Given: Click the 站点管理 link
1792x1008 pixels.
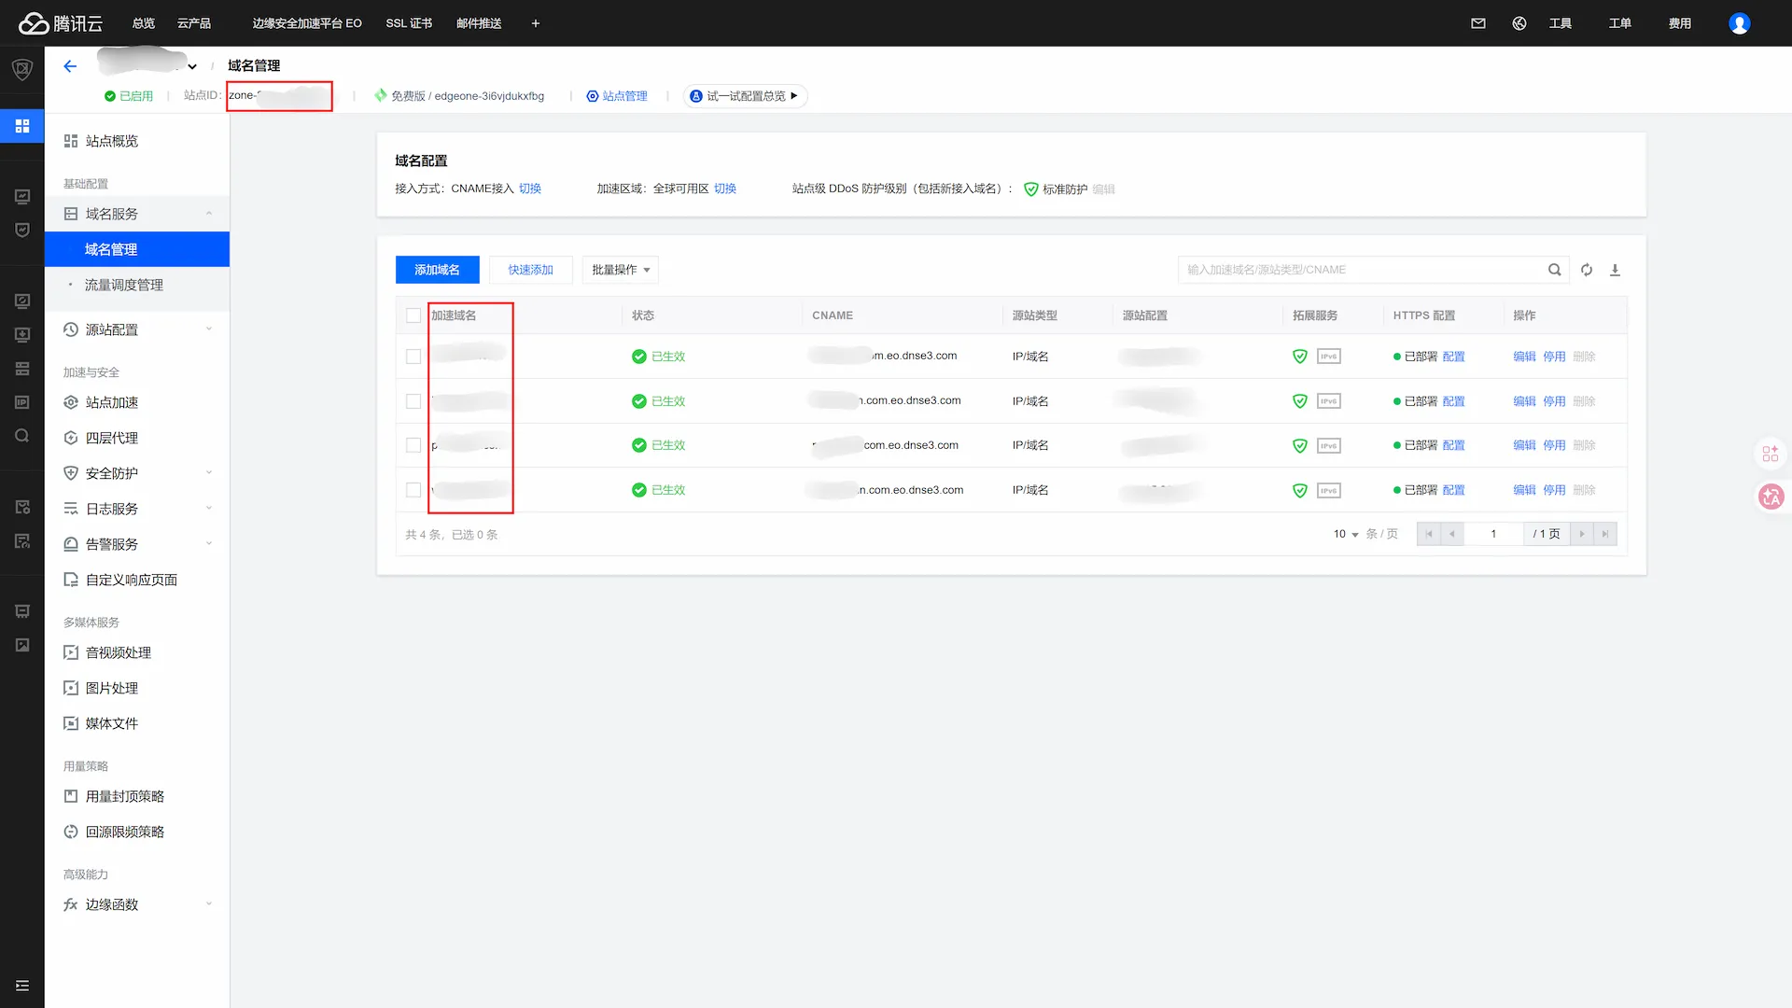Looking at the screenshot, I should click(624, 96).
